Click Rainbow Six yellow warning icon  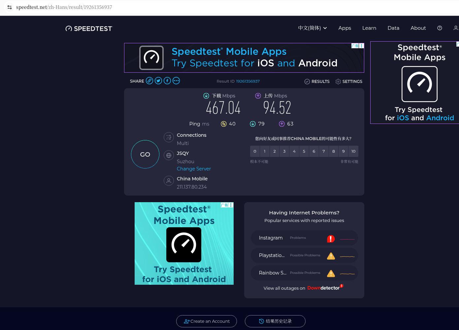click(331, 274)
